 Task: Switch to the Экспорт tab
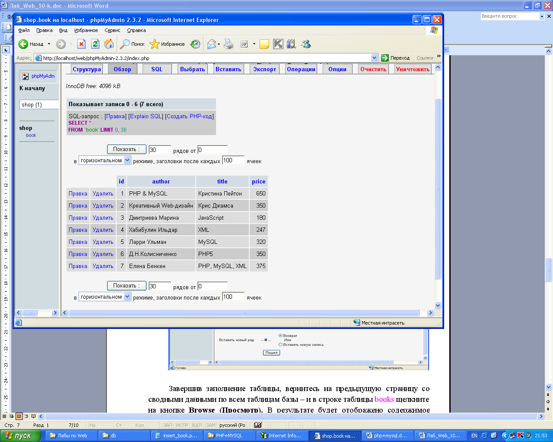(265, 69)
